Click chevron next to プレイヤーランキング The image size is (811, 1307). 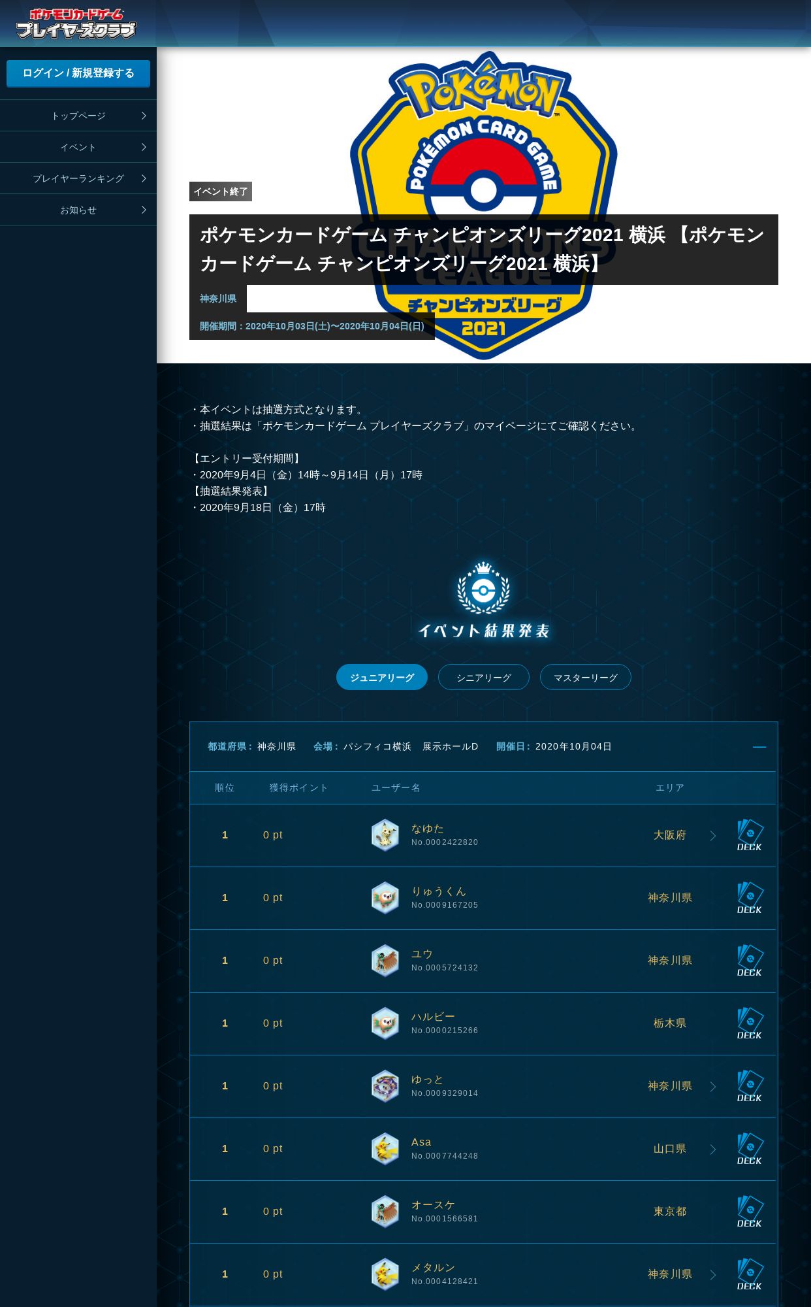[x=144, y=178]
